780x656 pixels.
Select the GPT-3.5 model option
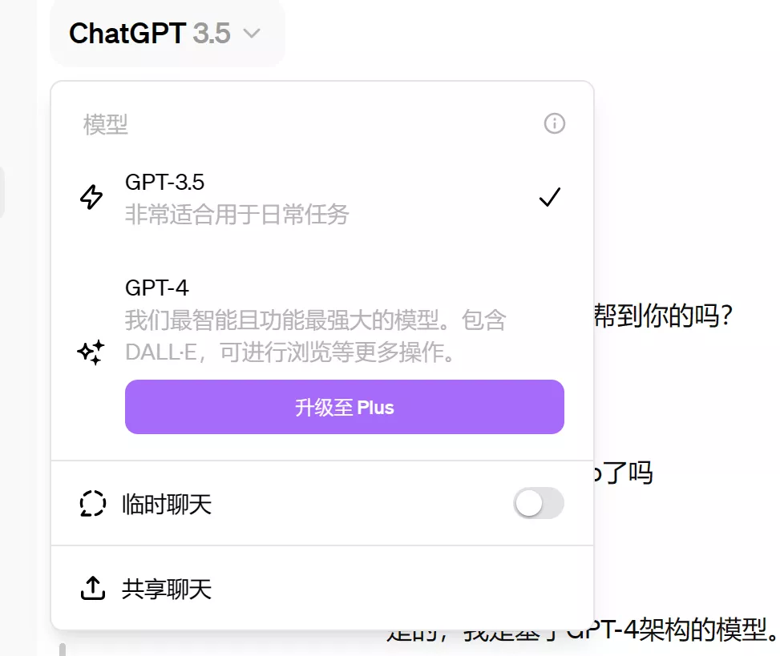tap(322, 198)
